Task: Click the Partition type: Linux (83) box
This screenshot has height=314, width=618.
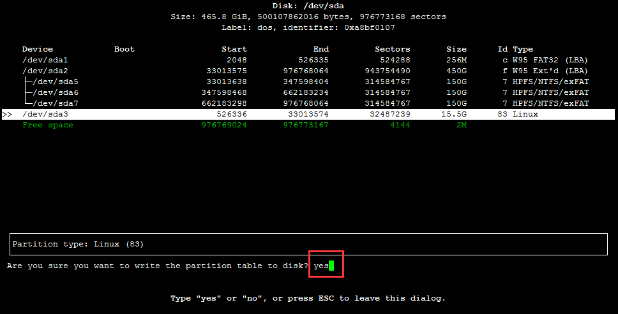Action: coord(309,244)
